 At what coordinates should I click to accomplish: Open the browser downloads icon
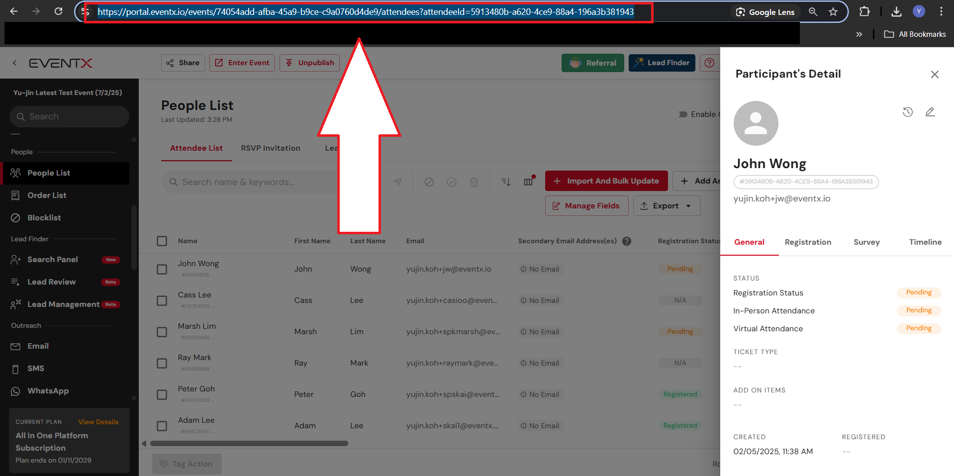pyautogui.click(x=896, y=11)
